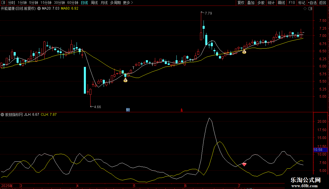The image size is (329, 189).
Task: Open the 画线 drawing tools
Action: [x=281, y=3]
